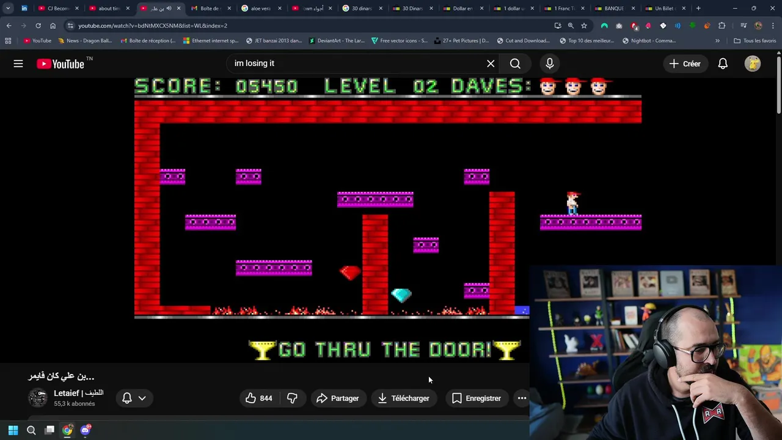Screen dimensions: 782x440
Task: Open the 'Tous les favoris' folder
Action: coord(755,41)
